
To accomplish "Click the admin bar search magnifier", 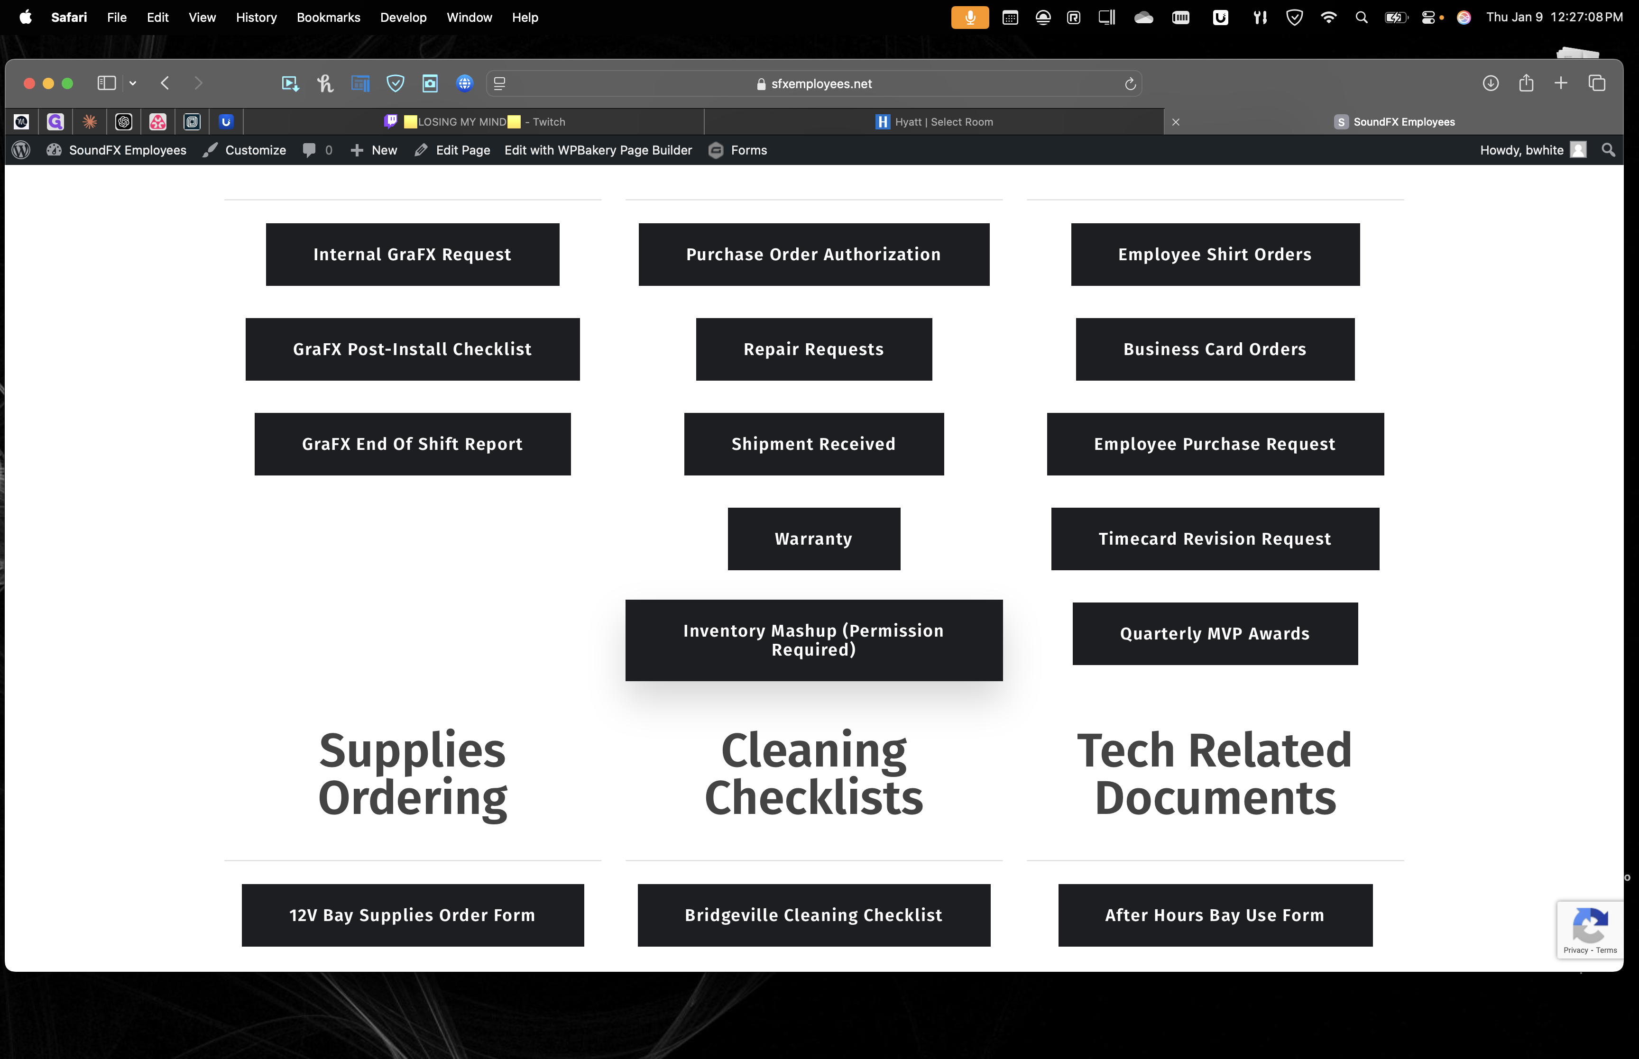I will point(1608,150).
